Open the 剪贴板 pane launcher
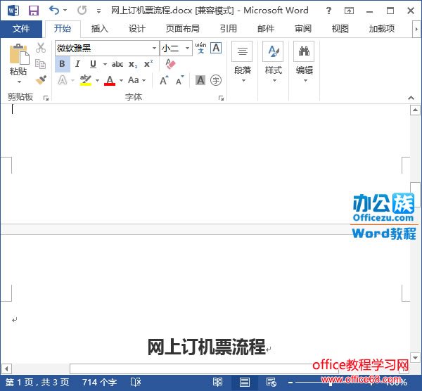The width and height of the screenshot is (422, 391). [46, 98]
